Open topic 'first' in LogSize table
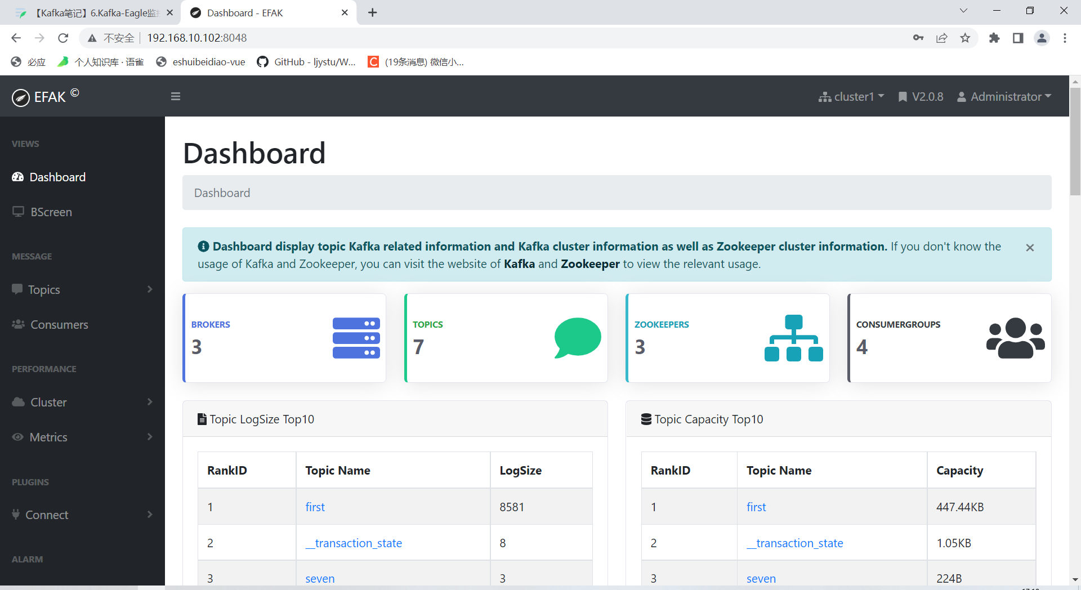The image size is (1081, 590). (315, 507)
